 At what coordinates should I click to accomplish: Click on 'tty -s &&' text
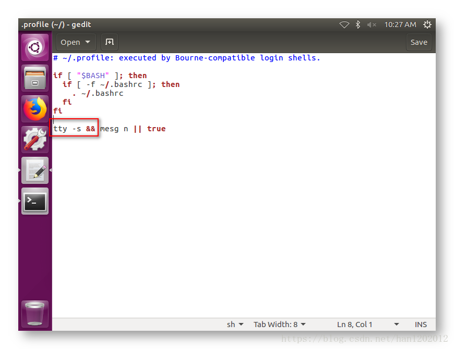click(74, 129)
